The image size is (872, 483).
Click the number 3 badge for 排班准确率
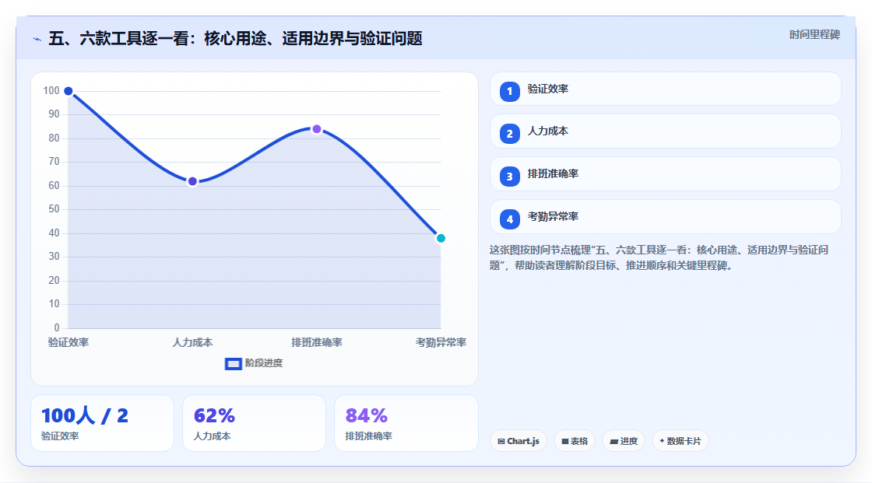pos(509,177)
